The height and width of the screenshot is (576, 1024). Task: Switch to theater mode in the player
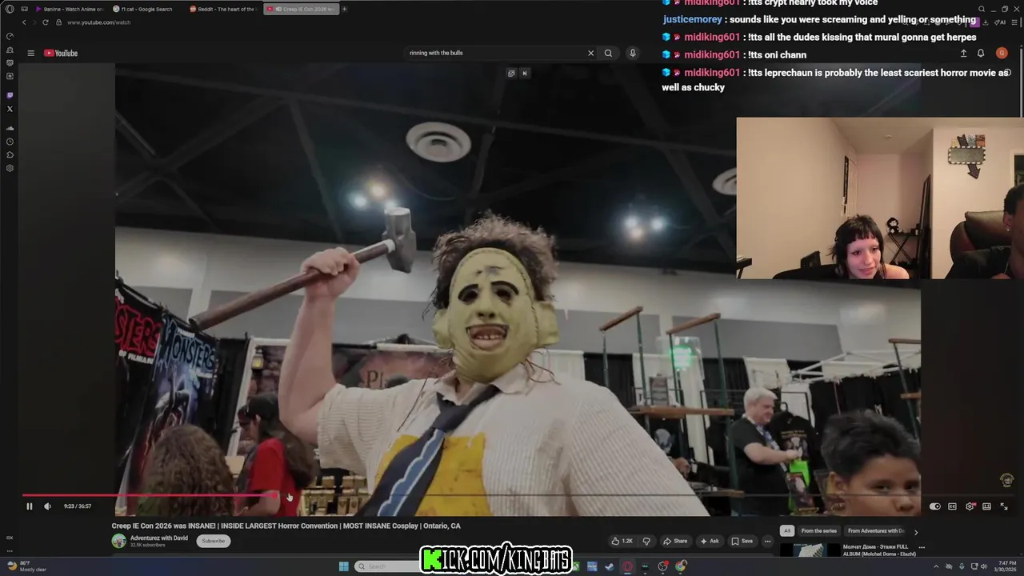[986, 506]
